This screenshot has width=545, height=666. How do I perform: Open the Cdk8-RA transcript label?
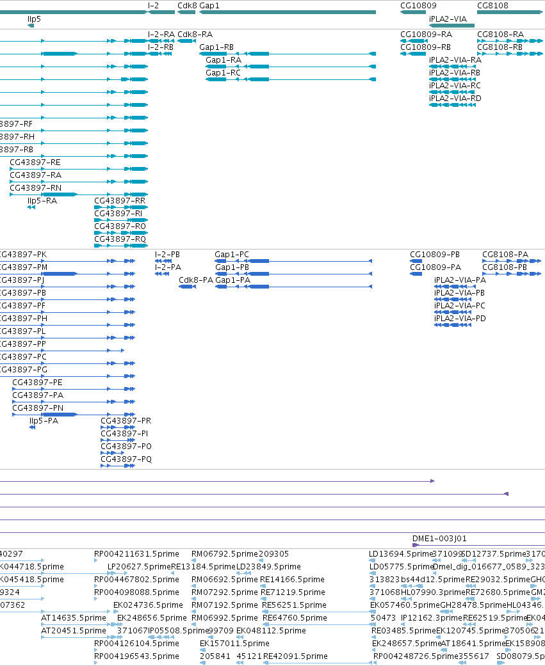(x=195, y=35)
